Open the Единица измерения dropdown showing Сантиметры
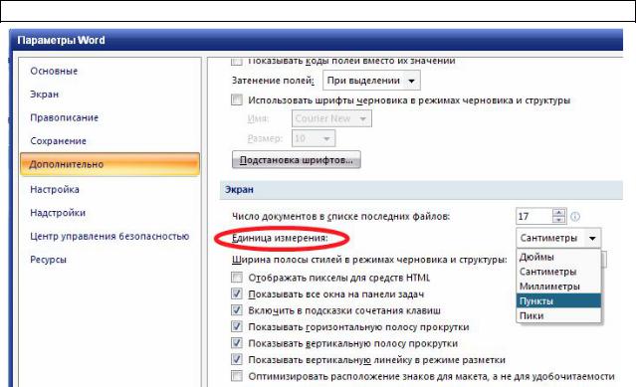Viewport: 636px width, 387px height. 558,238
